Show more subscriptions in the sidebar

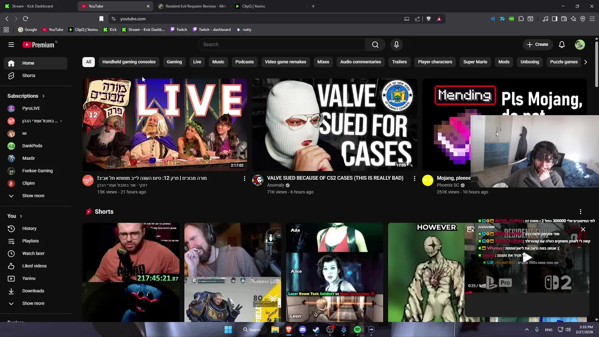click(x=36, y=196)
